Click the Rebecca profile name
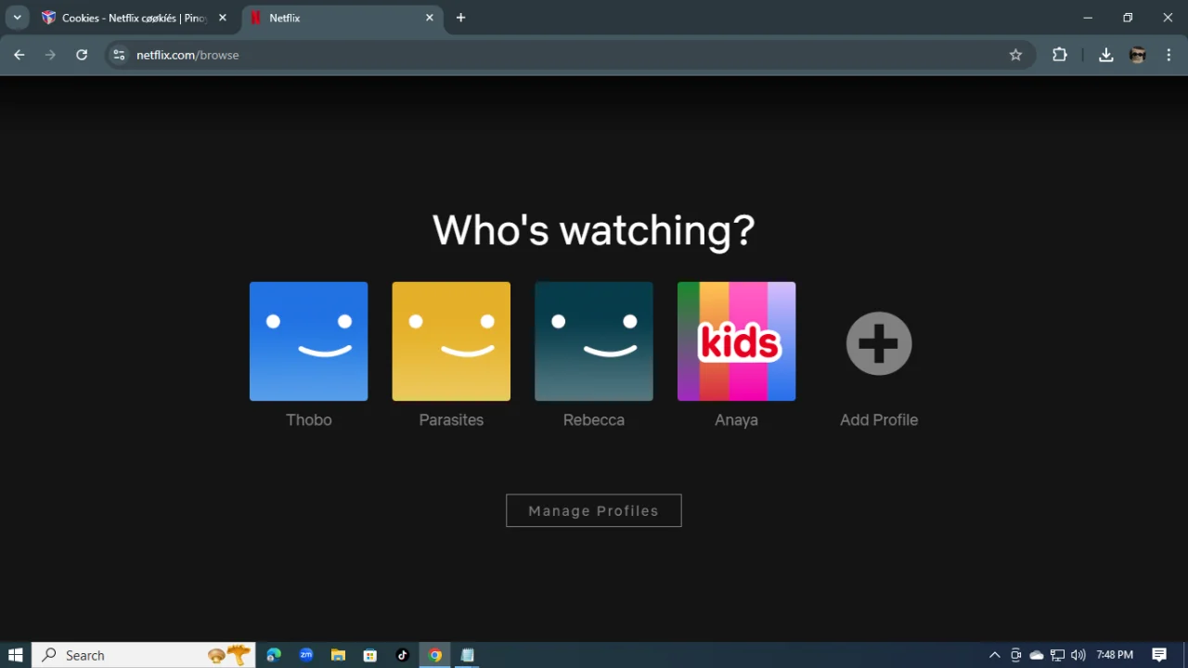Image resolution: width=1188 pixels, height=668 pixels. click(x=594, y=420)
